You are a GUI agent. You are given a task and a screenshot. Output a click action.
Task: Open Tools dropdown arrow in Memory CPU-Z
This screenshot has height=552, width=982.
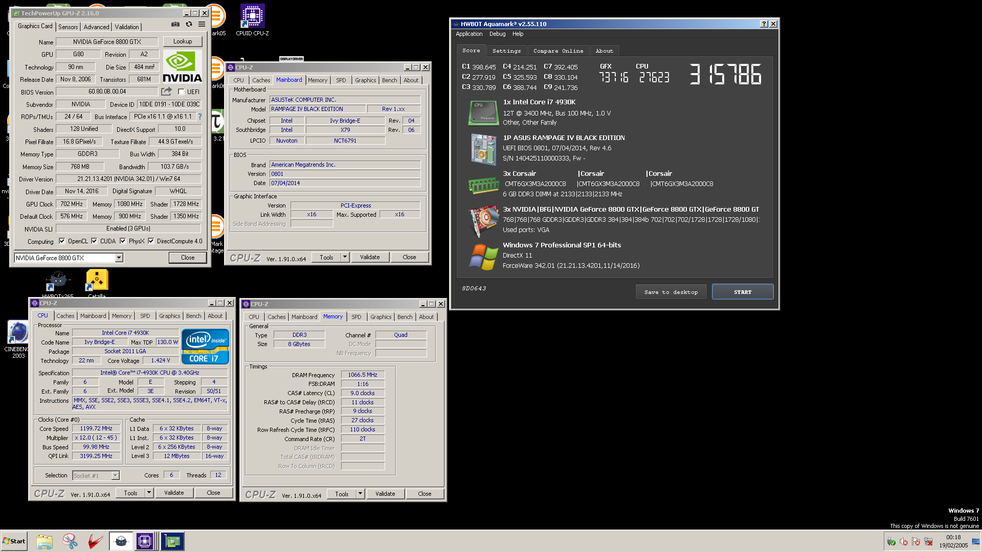(x=361, y=494)
